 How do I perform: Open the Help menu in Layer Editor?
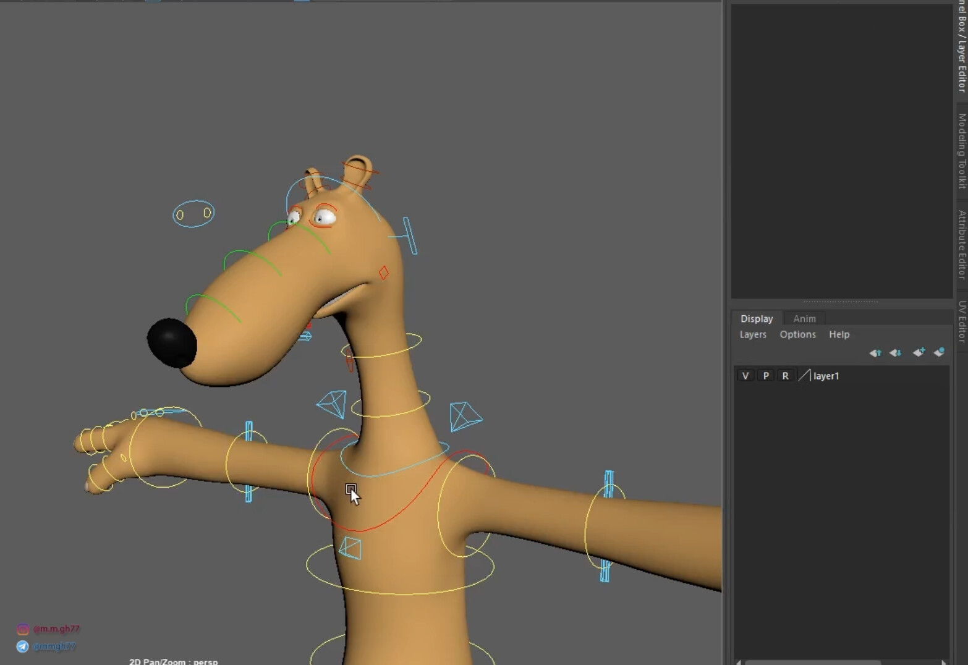(x=839, y=334)
